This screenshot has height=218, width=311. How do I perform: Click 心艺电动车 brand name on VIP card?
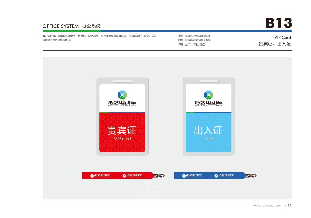coord(122,103)
